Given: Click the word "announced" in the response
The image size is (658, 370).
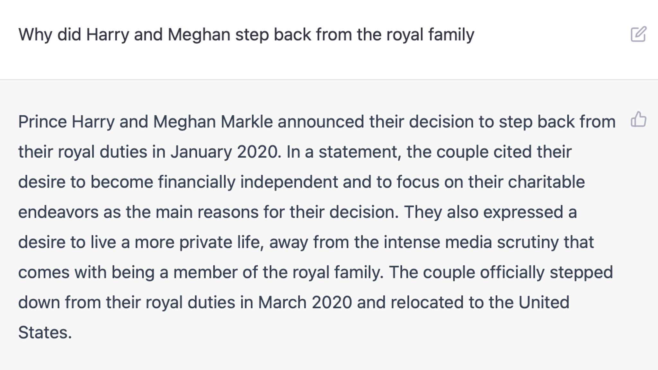Looking at the screenshot, I should (321, 122).
